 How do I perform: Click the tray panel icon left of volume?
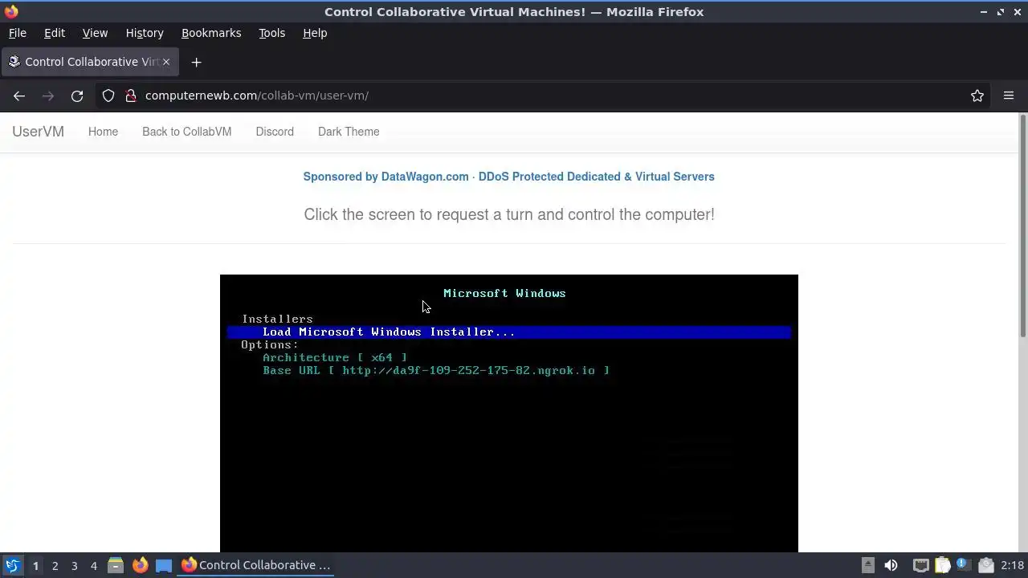click(x=868, y=565)
